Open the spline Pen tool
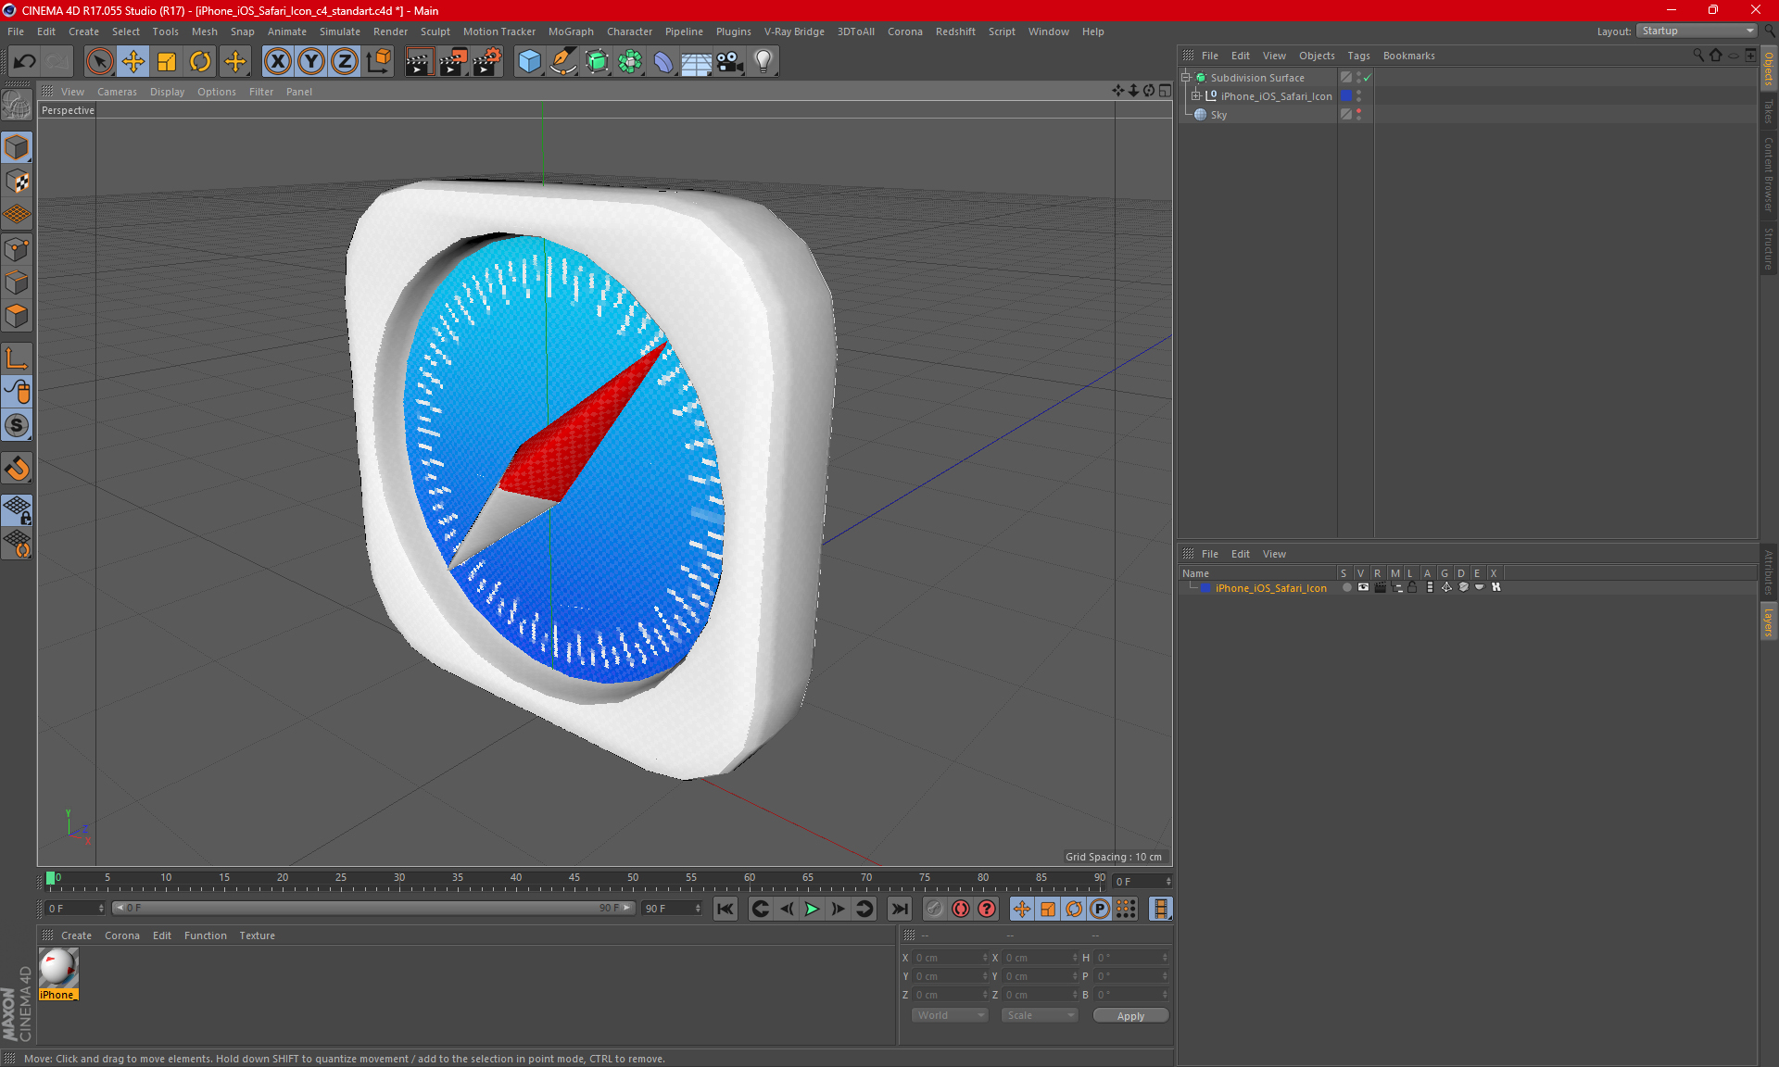Image resolution: width=1779 pixels, height=1067 pixels. [x=563, y=62]
